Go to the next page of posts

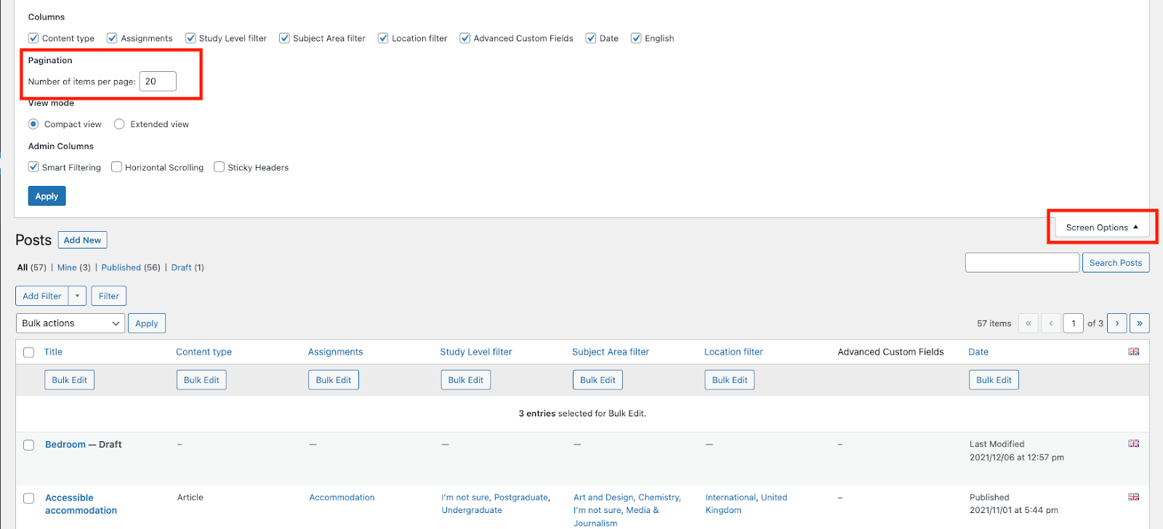click(1116, 323)
